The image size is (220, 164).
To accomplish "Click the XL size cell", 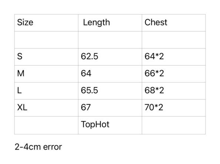I will [x=46, y=108].
